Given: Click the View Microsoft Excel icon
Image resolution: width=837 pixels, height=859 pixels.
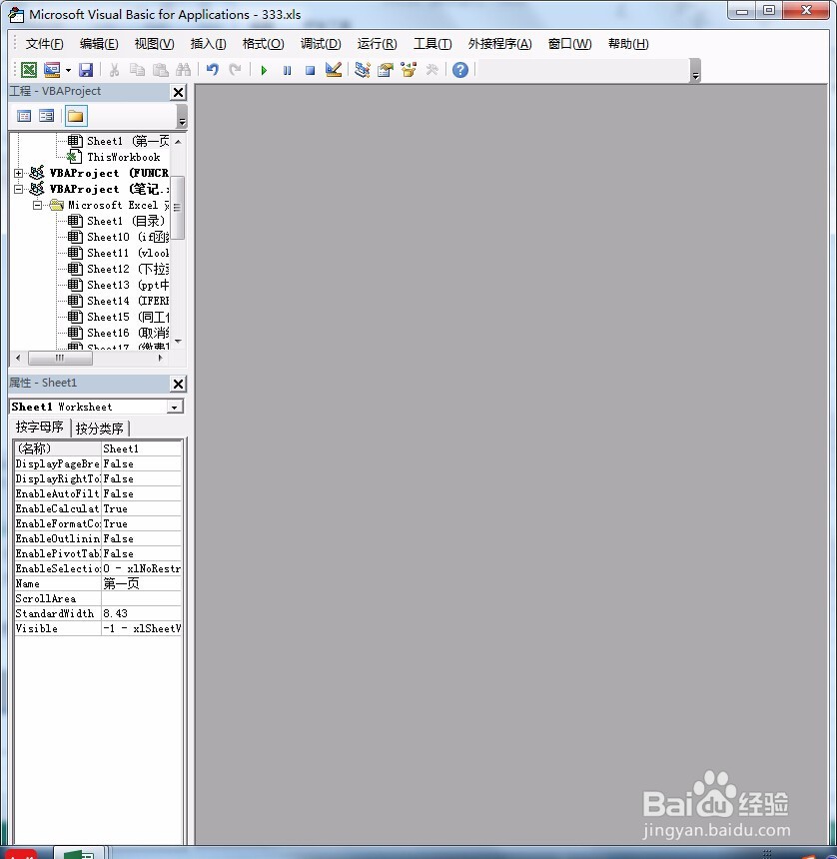Looking at the screenshot, I should tap(29, 70).
